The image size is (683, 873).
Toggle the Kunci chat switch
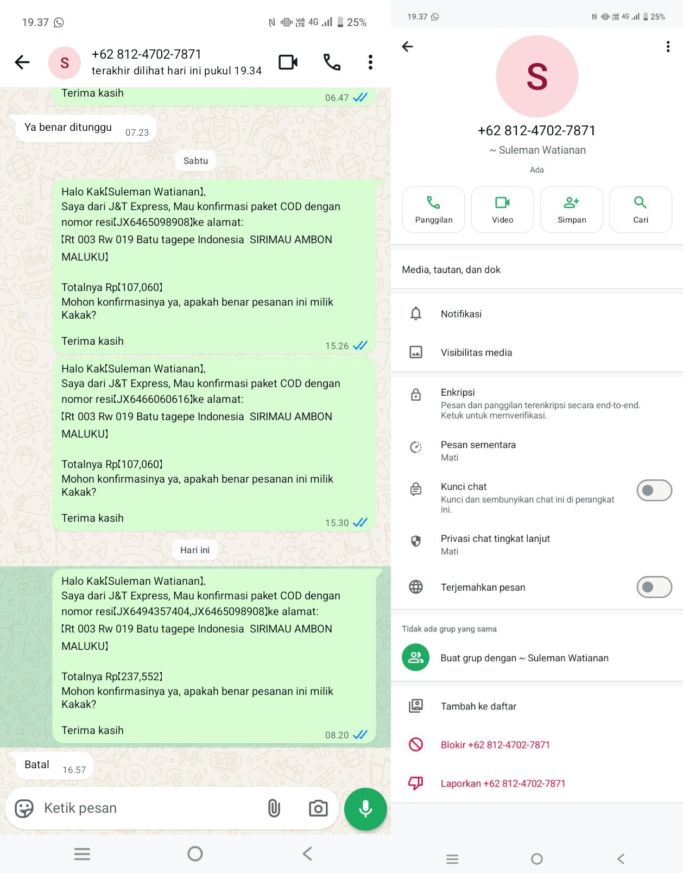pos(654,491)
